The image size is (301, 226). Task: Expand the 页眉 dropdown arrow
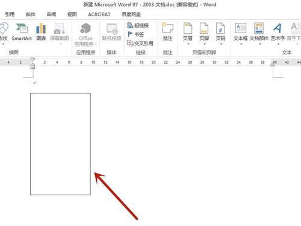pyautogui.click(x=188, y=44)
